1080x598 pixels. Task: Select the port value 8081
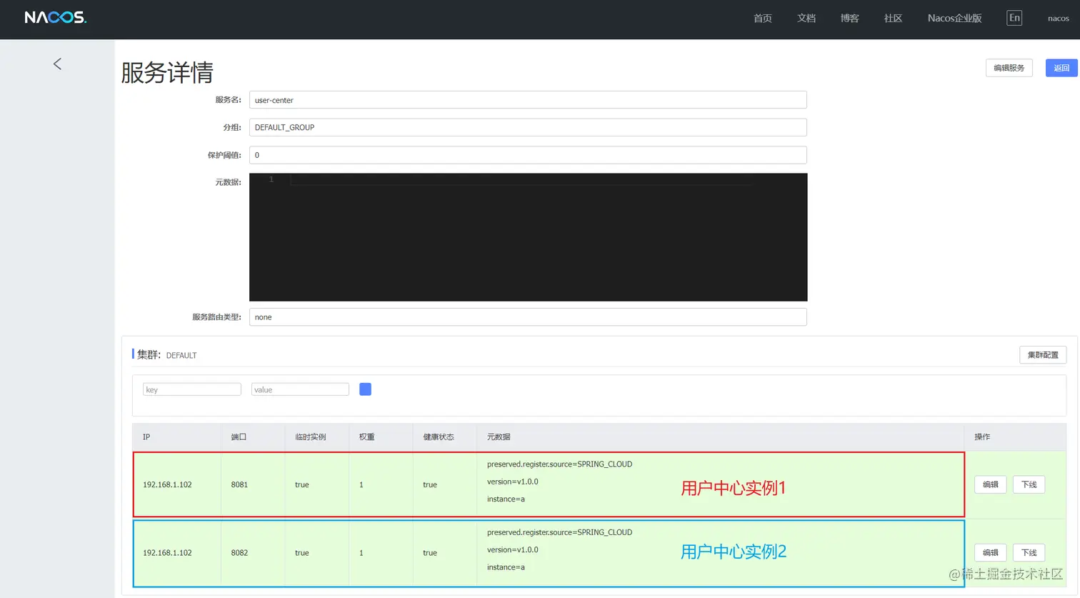click(239, 484)
